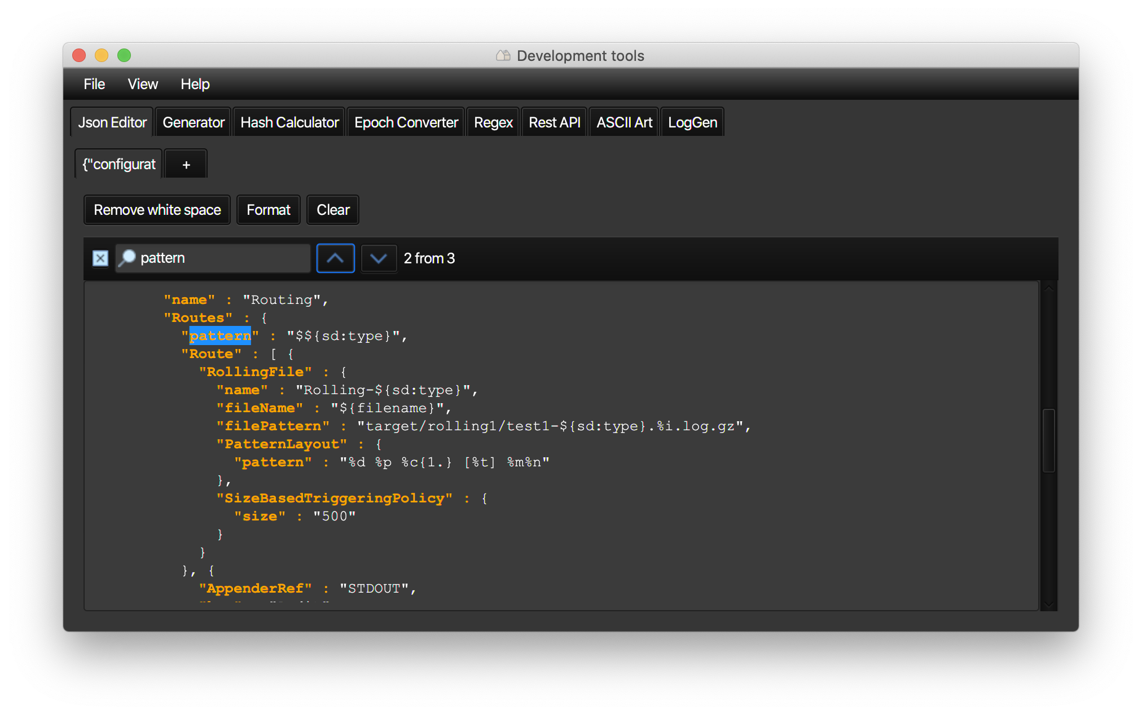Click scrollbar up arrow in editor
This screenshot has width=1142, height=715.
1048,288
